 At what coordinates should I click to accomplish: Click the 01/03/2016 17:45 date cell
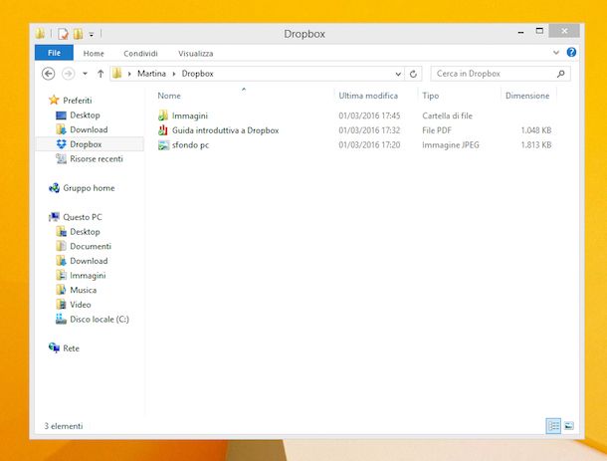pos(369,115)
